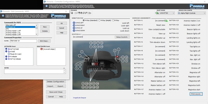208x104 pixels.
Task: Click 'Look left' D-Pad assignment
Action: point(126,23)
